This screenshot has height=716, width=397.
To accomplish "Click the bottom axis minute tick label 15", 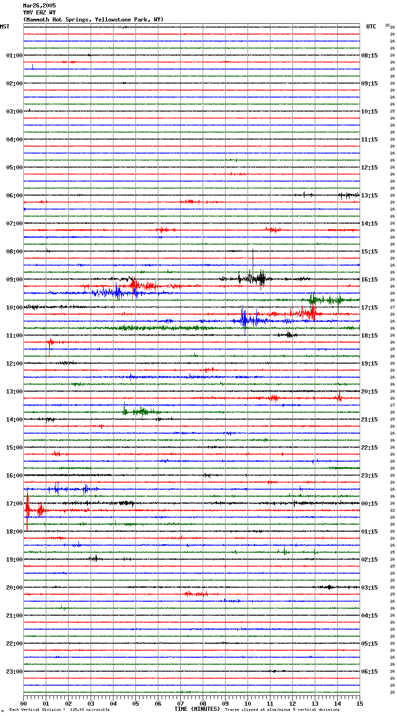I will [x=360, y=703].
